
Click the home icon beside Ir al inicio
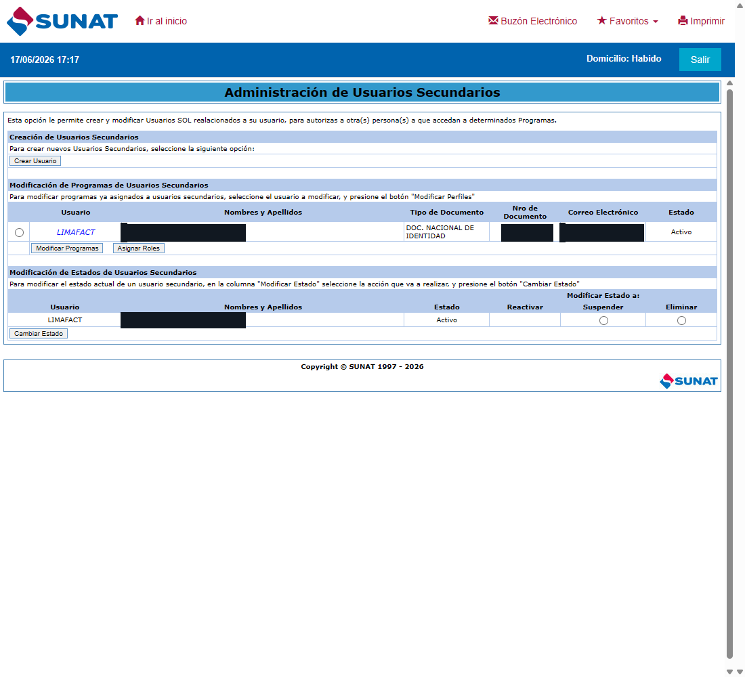140,20
